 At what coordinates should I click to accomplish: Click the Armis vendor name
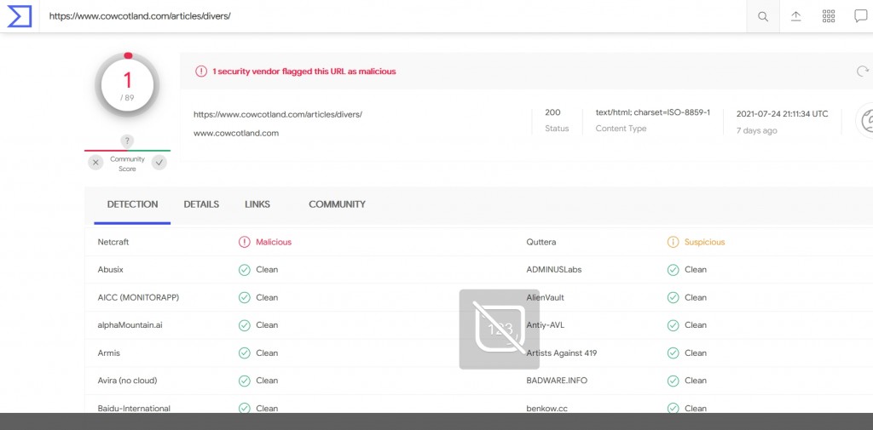pyautogui.click(x=109, y=353)
